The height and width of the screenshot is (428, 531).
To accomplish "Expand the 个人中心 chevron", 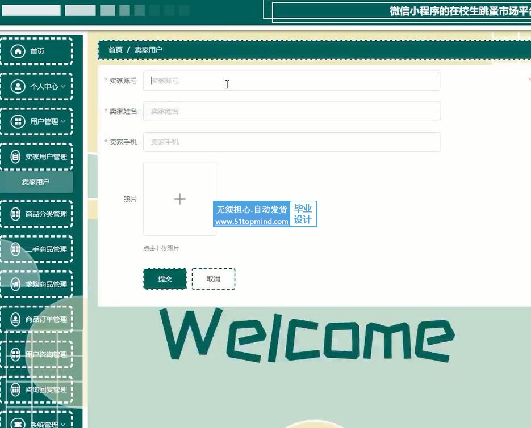I will [64, 87].
